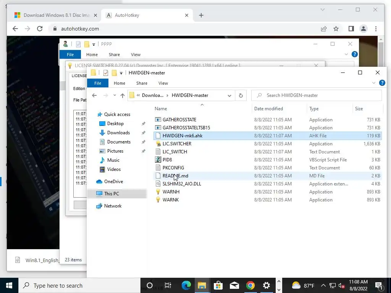The height and width of the screenshot is (293, 391).
Task: Select HWIDGEN-mk6.ahk file
Action: [x=268, y=135]
